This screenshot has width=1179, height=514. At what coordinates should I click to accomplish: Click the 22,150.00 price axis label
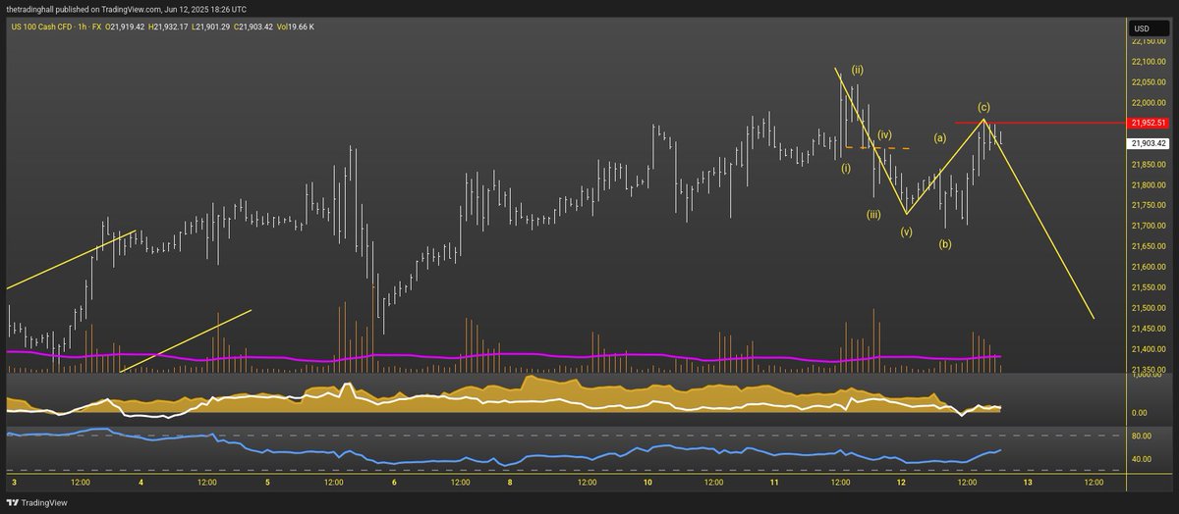[1148, 41]
